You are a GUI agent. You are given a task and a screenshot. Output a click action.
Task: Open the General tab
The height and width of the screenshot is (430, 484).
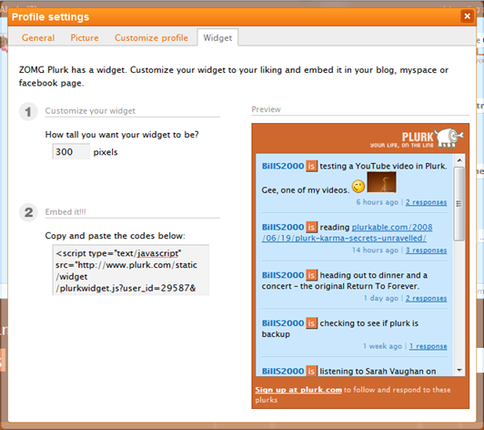(x=38, y=37)
